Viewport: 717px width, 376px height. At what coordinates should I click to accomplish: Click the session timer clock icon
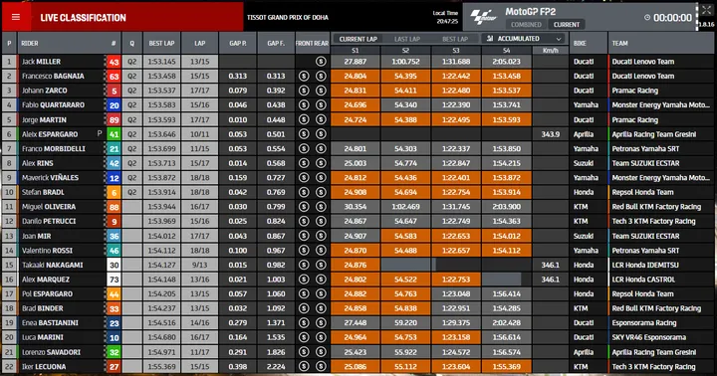pyautogui.click(x=647, y=17)
